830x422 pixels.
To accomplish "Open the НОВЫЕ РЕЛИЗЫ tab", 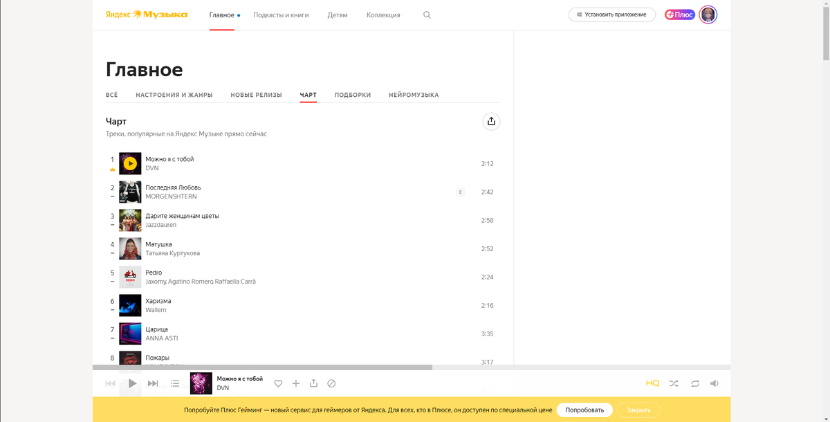I will coord(256,95).
